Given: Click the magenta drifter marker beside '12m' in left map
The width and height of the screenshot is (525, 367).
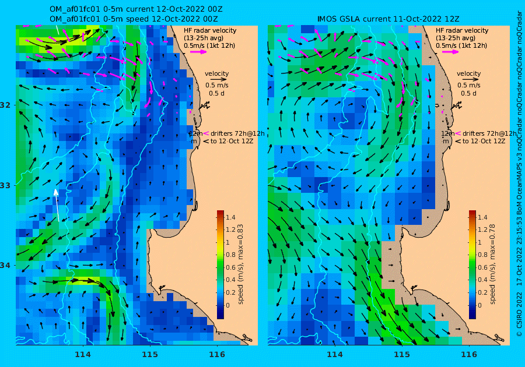Looking at the screenshot, I should click(206, 133).
